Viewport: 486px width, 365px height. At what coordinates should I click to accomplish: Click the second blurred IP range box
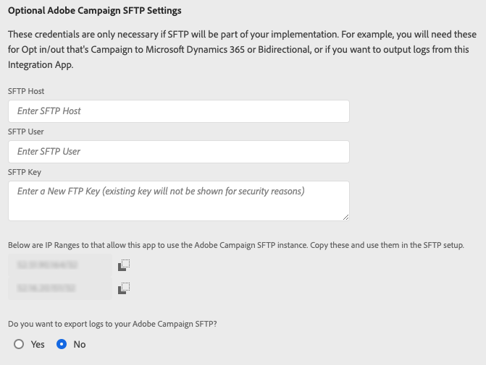(59, 288)
